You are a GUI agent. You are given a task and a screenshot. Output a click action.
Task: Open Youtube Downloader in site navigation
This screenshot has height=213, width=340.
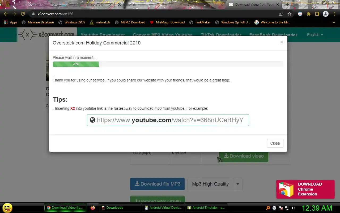tap(103, 35)
